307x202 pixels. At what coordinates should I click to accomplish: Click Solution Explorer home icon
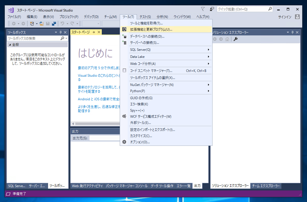pos(227,39)
